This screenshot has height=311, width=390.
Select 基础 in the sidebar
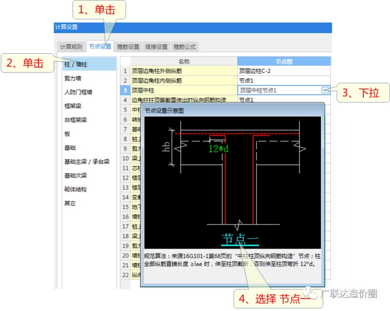pyautogui.click(x=70, y=148)
